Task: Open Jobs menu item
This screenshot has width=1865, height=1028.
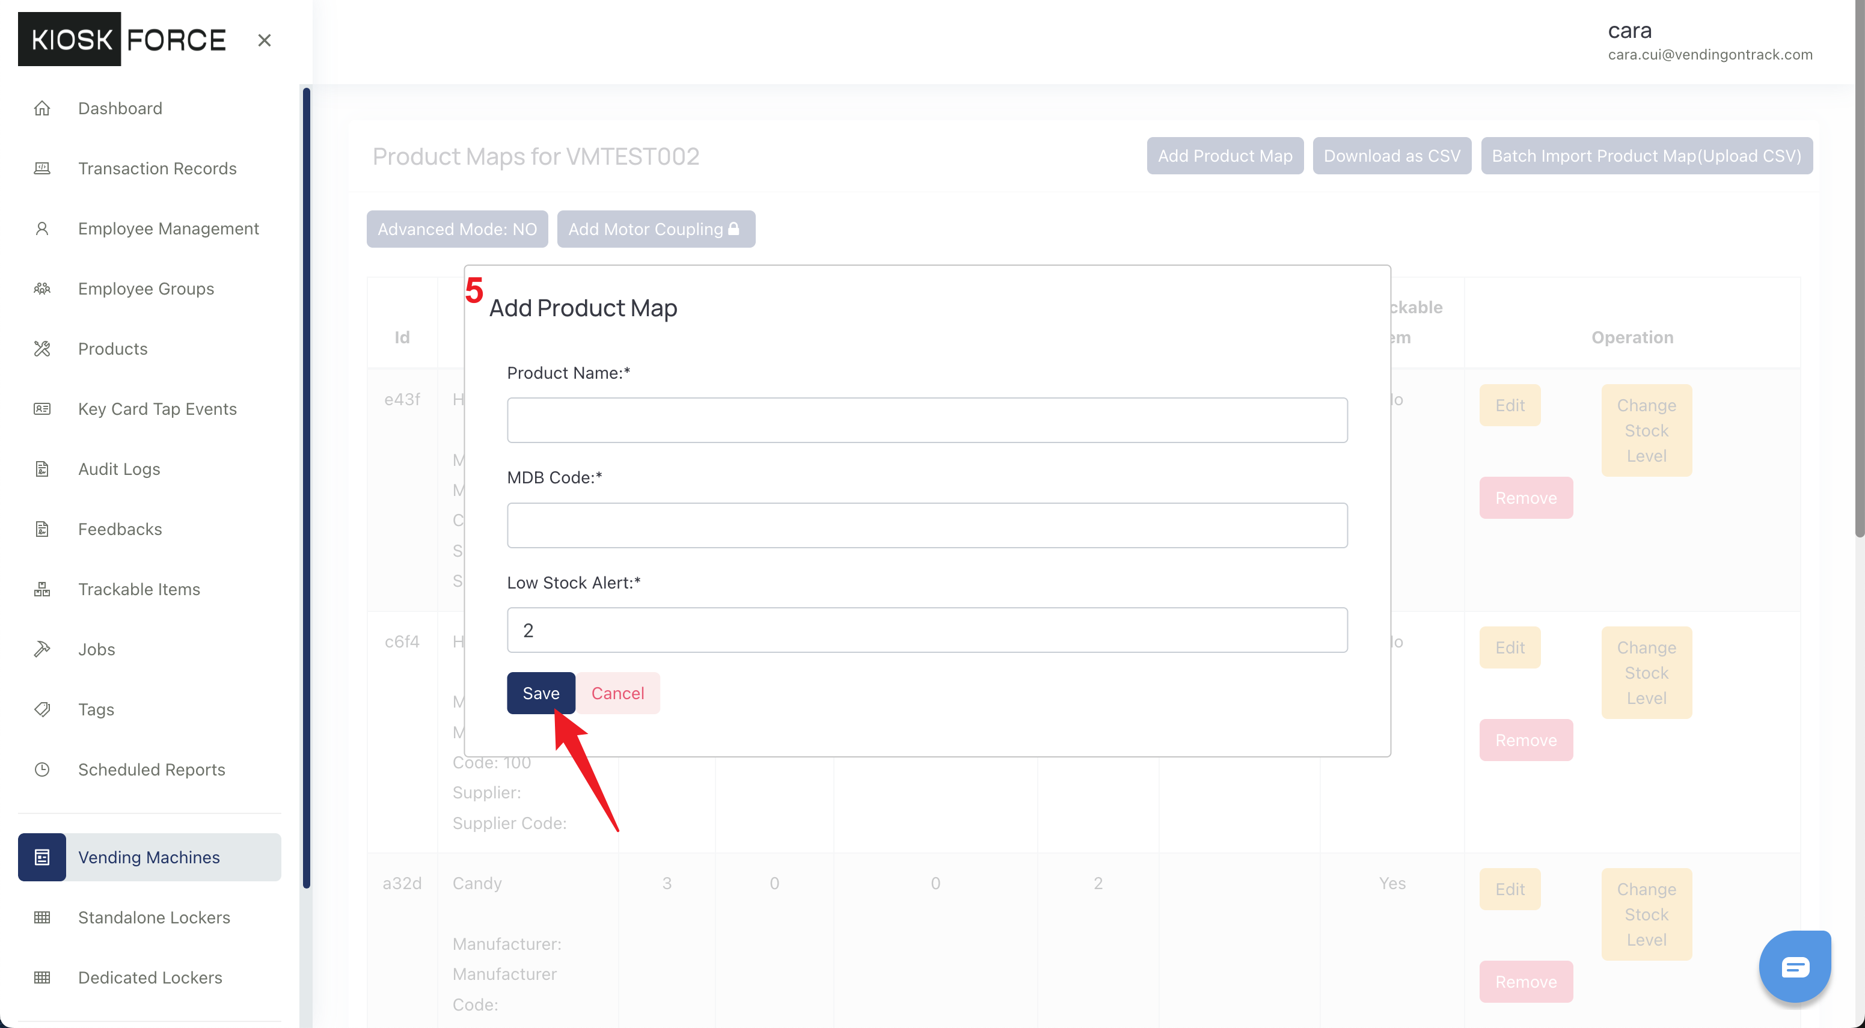Action: pyautogui.click(x=149, y=649)
